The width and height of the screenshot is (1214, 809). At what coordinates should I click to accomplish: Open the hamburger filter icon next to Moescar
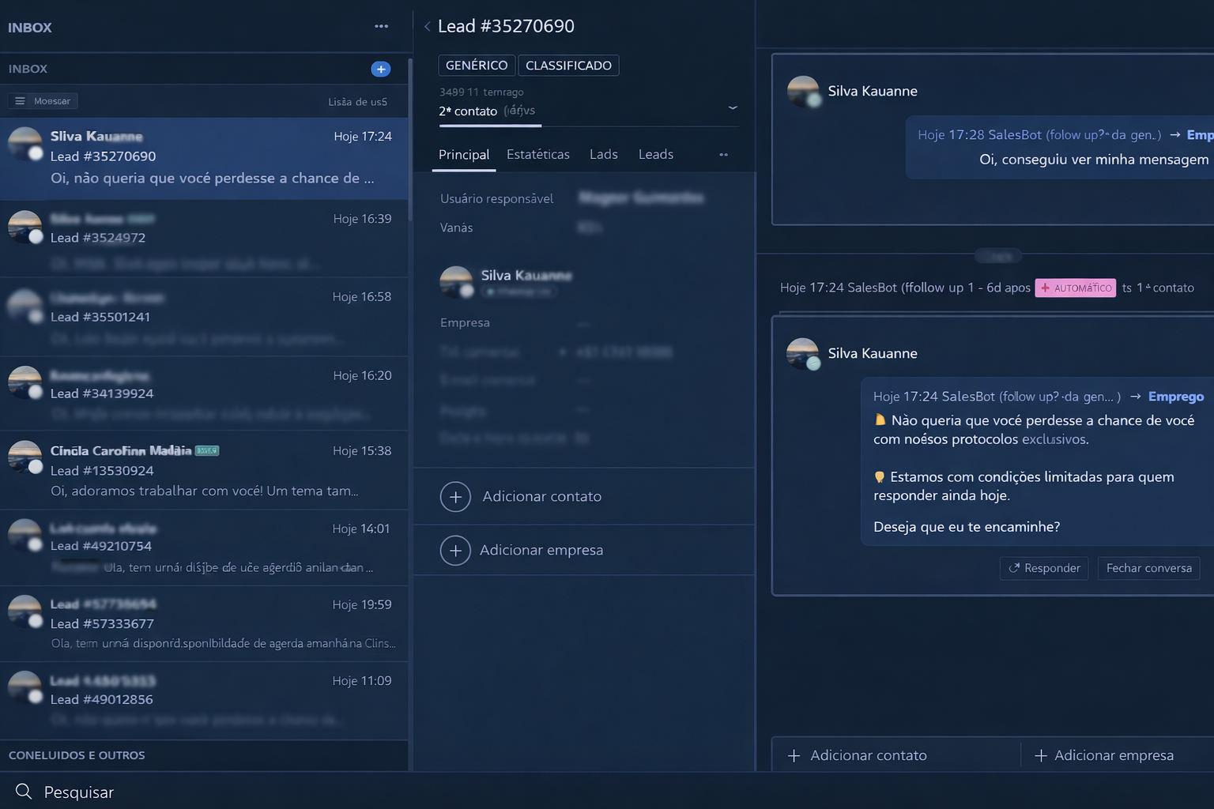click(19, 100)
